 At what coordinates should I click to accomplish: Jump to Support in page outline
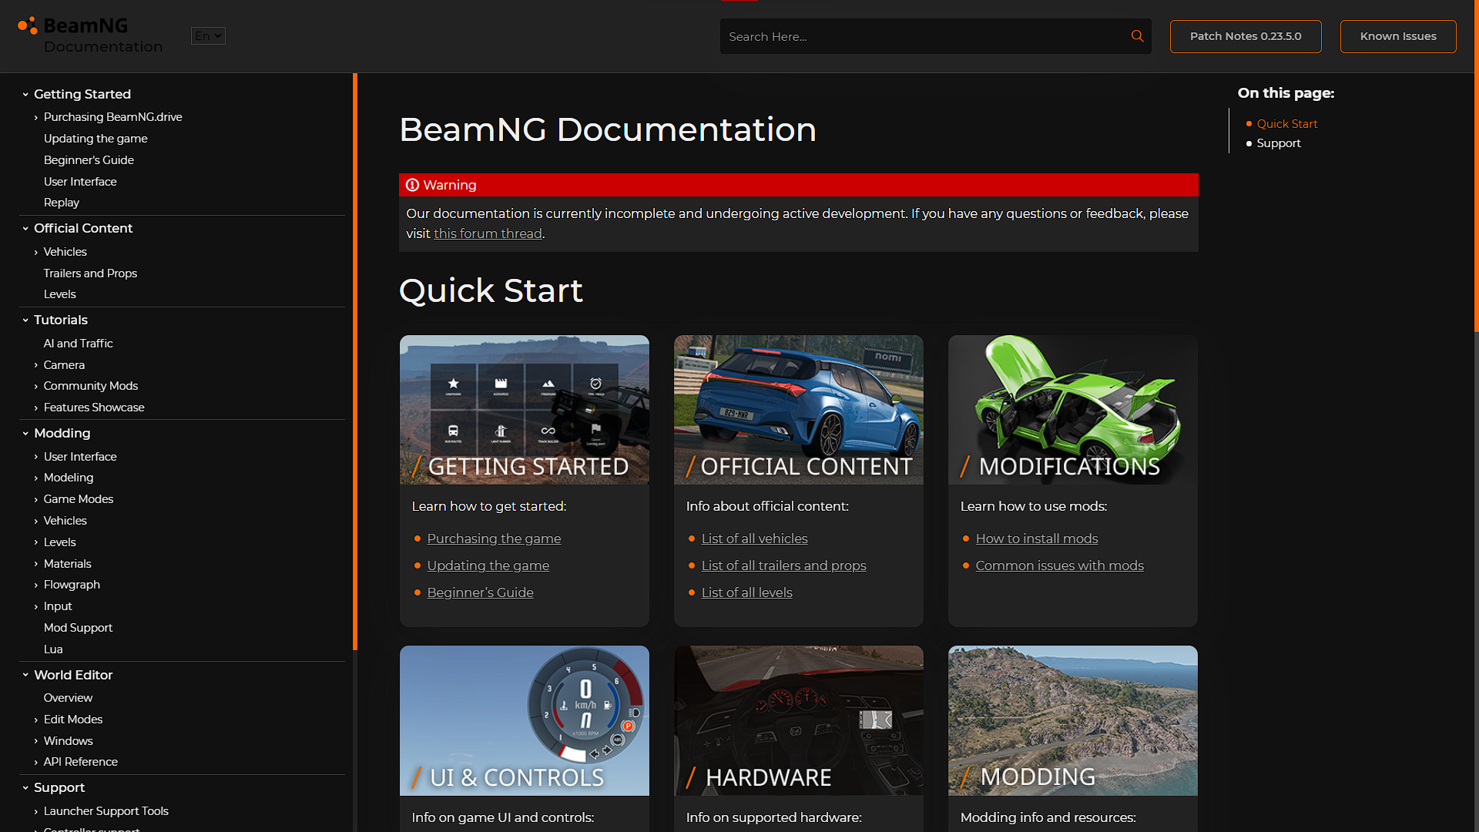pyautogui.click(x=1278, y=143)
